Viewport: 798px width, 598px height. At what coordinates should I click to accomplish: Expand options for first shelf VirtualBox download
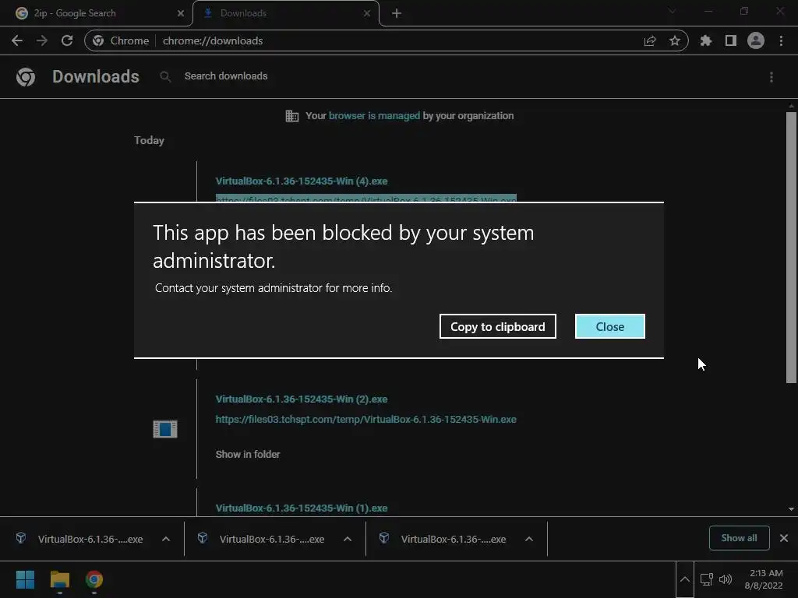(x=166, y=539)
